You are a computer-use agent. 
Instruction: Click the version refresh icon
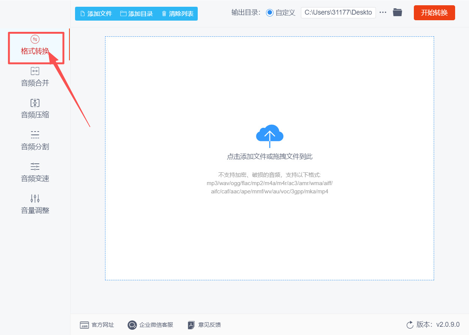tap(410, 325)
